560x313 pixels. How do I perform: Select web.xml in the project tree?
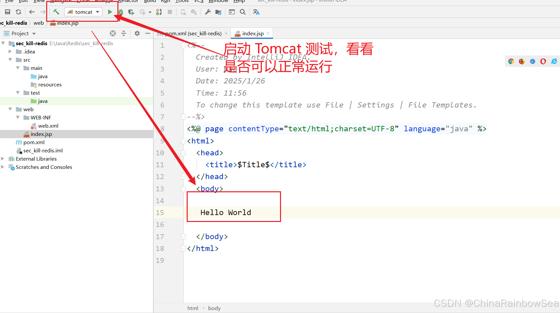coord(48,126)
